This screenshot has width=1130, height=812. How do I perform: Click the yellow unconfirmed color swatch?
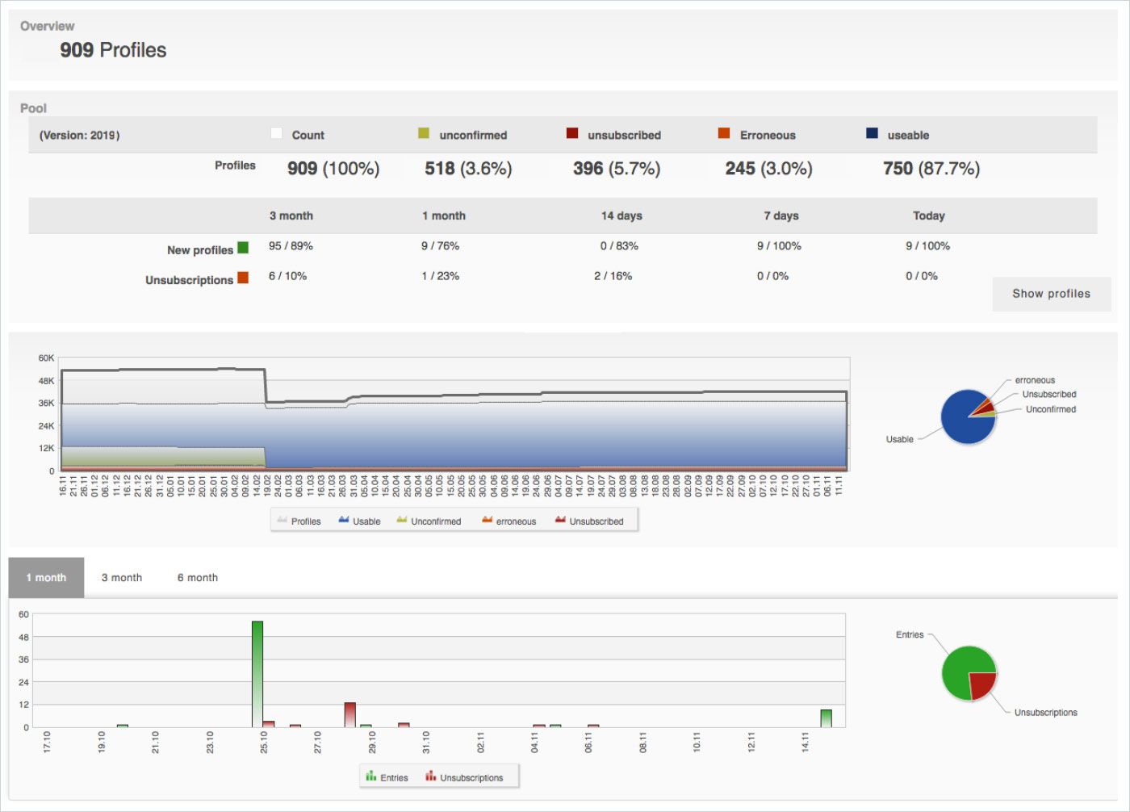pos(424,133)
